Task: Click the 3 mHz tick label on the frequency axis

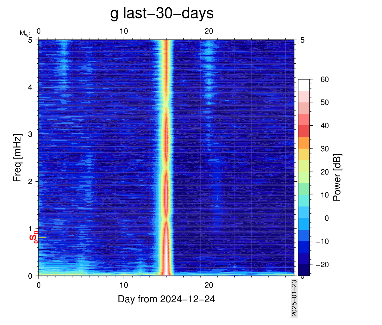Action: 31,134
